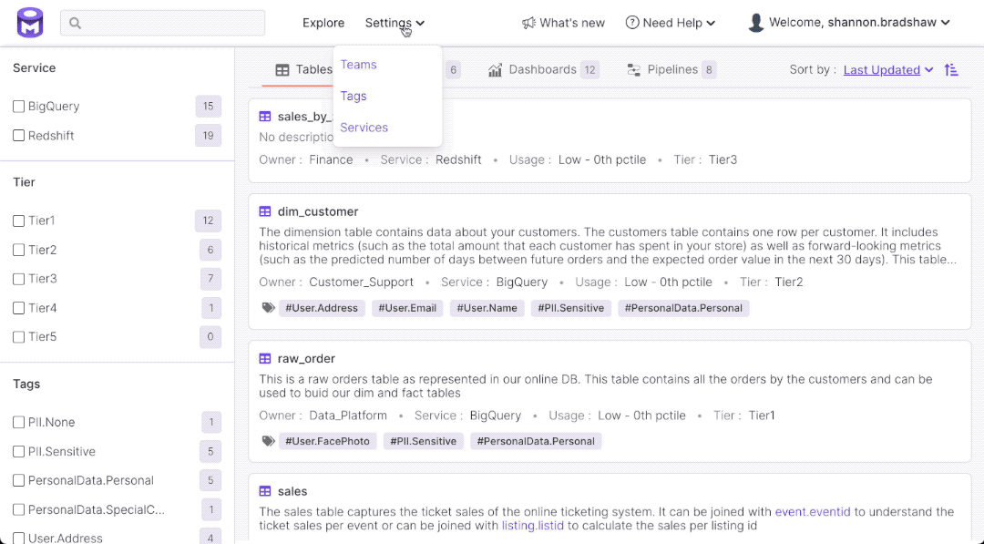Click the sort order toggle icon
The width and height of the screenshot is (984, 544).
click(951, 70)
